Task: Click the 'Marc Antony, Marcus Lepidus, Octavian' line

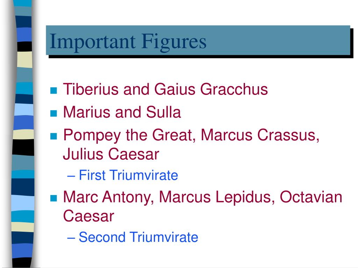Action: coord(202,197)
